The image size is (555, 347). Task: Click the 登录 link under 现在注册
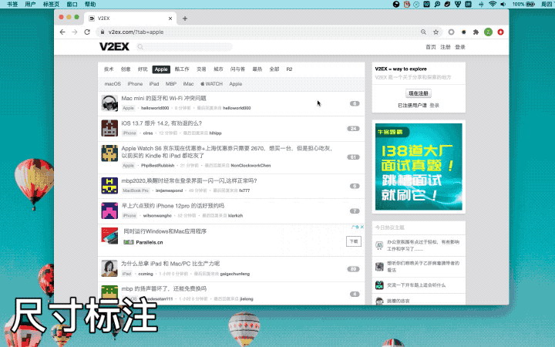(434, 106)
